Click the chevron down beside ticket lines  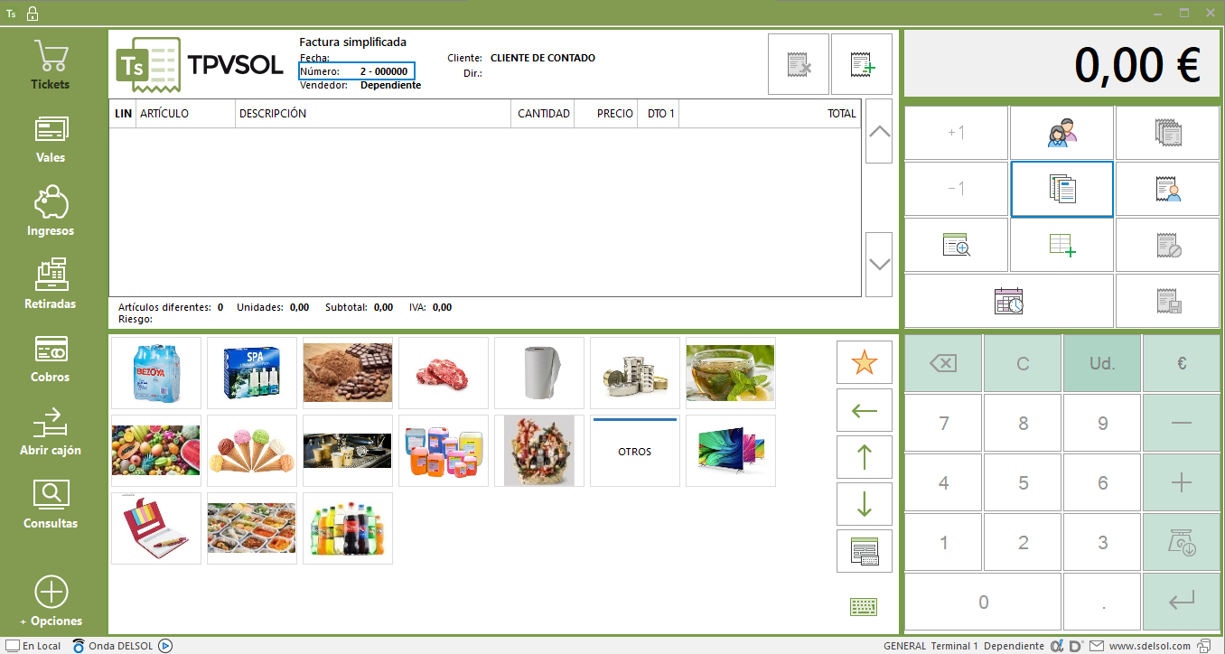[879, 264]
